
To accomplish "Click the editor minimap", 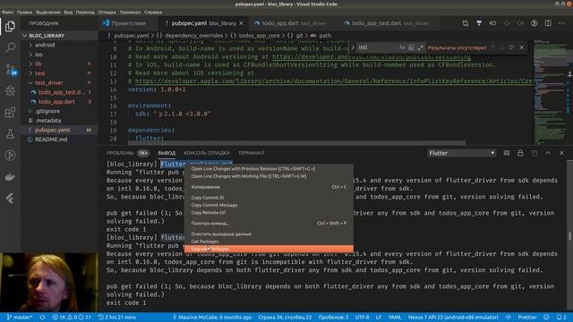I will click(550, 91).
